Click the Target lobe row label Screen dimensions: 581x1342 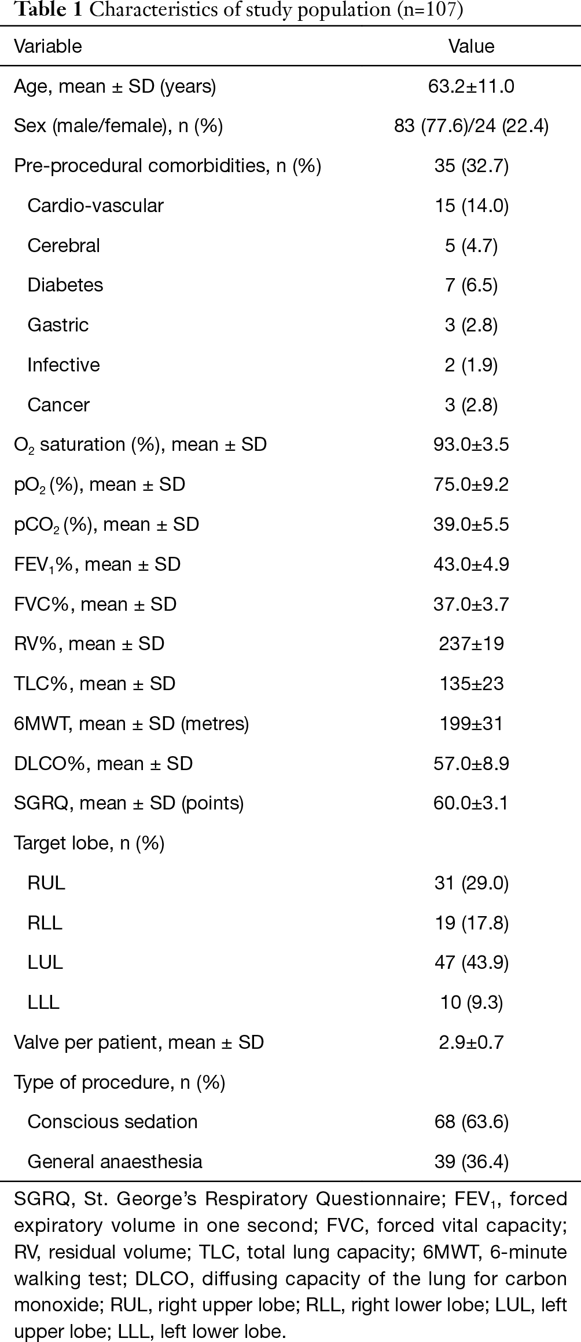coord(89,843)
